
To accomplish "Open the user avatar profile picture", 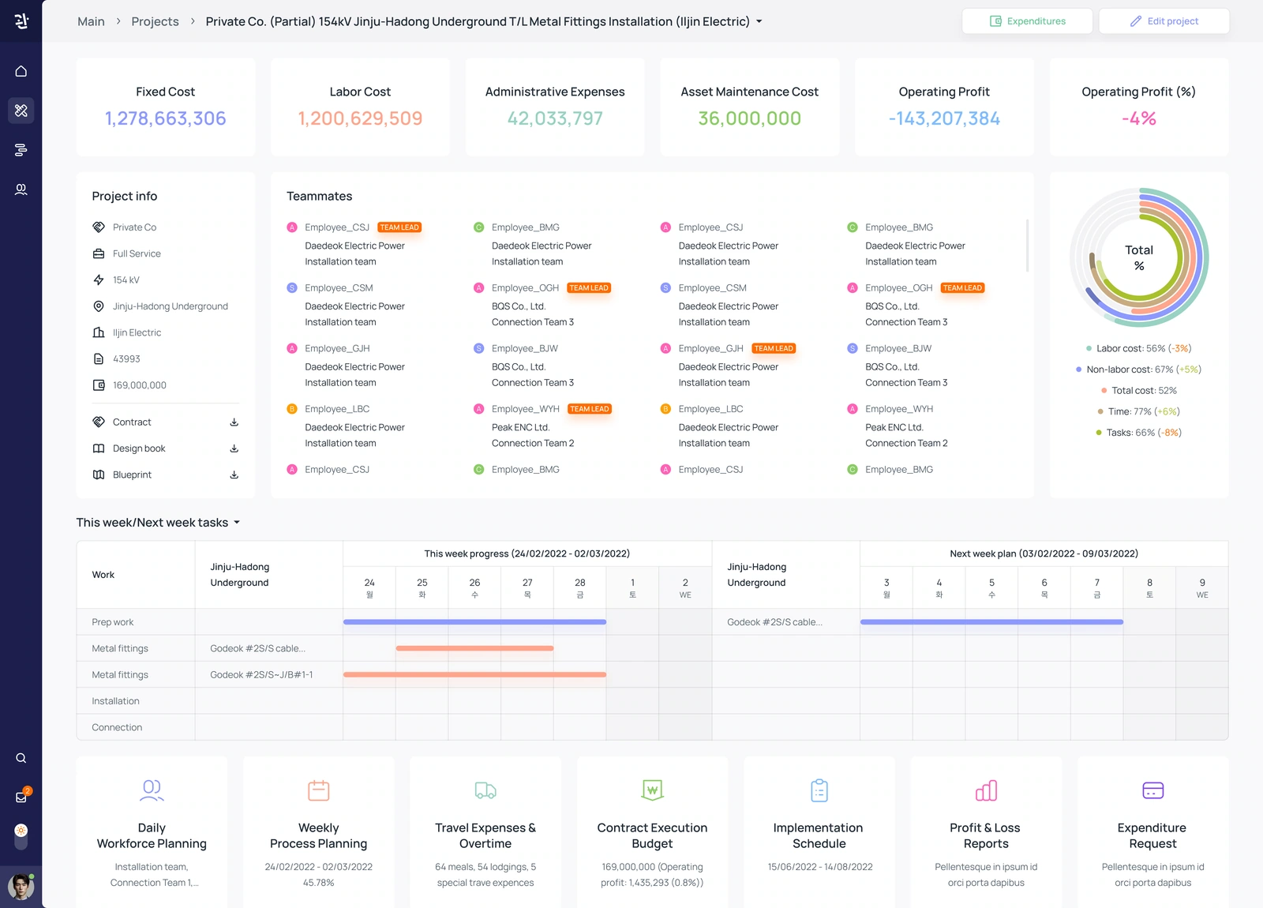I will [x=21, y=887].
